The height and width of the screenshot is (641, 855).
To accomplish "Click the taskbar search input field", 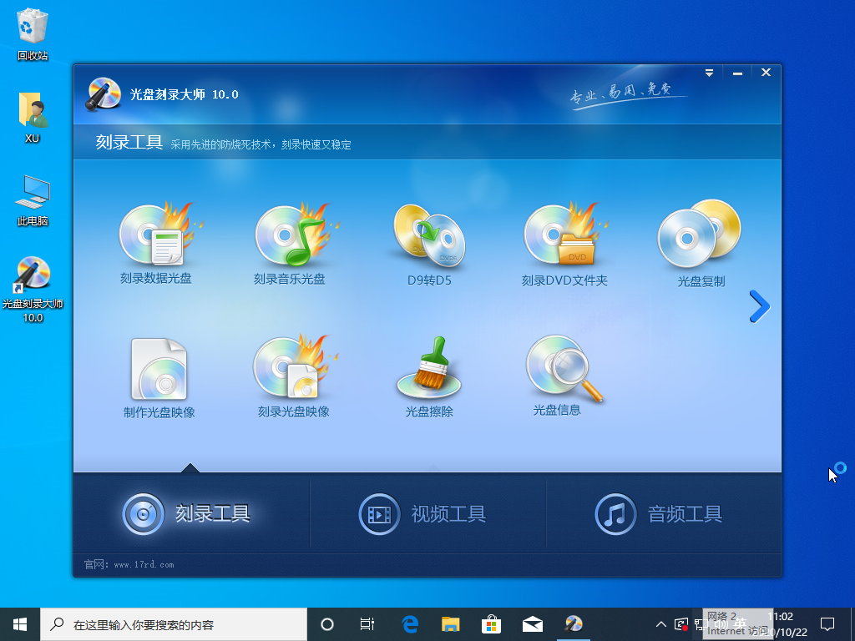I will 167,623.
